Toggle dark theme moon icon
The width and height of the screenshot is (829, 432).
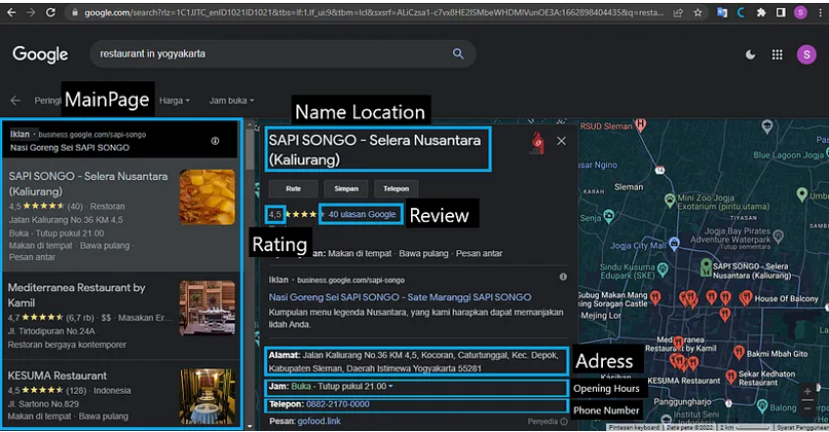pos(750,55)
